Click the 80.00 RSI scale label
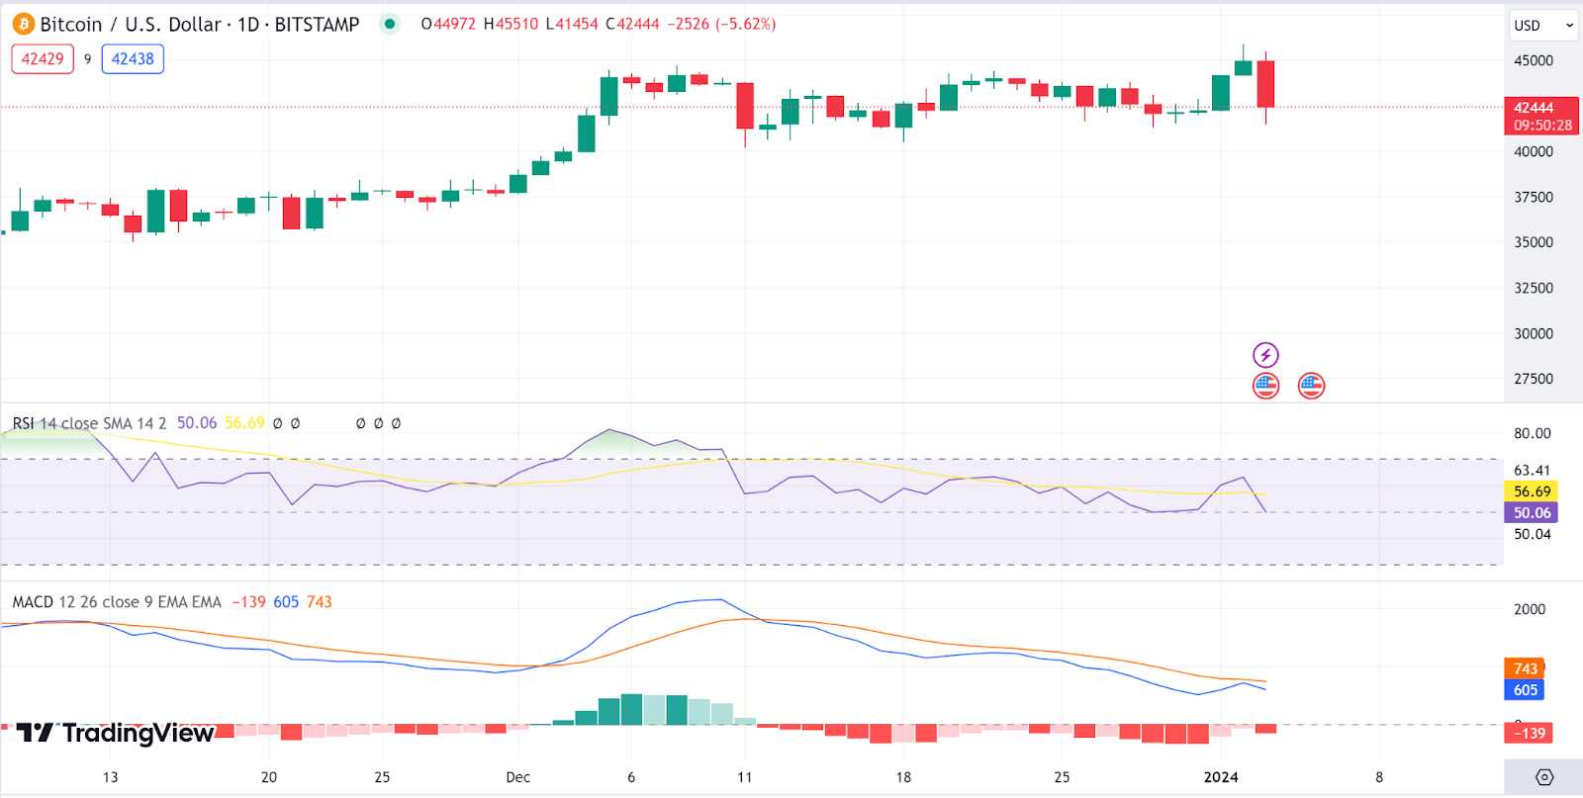This screenshot has width=1583, height=798. coord(1533,433)
